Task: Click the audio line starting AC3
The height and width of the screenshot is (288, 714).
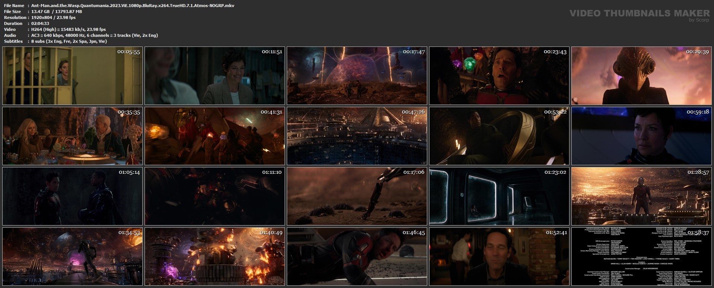Action: click(95, 35)
